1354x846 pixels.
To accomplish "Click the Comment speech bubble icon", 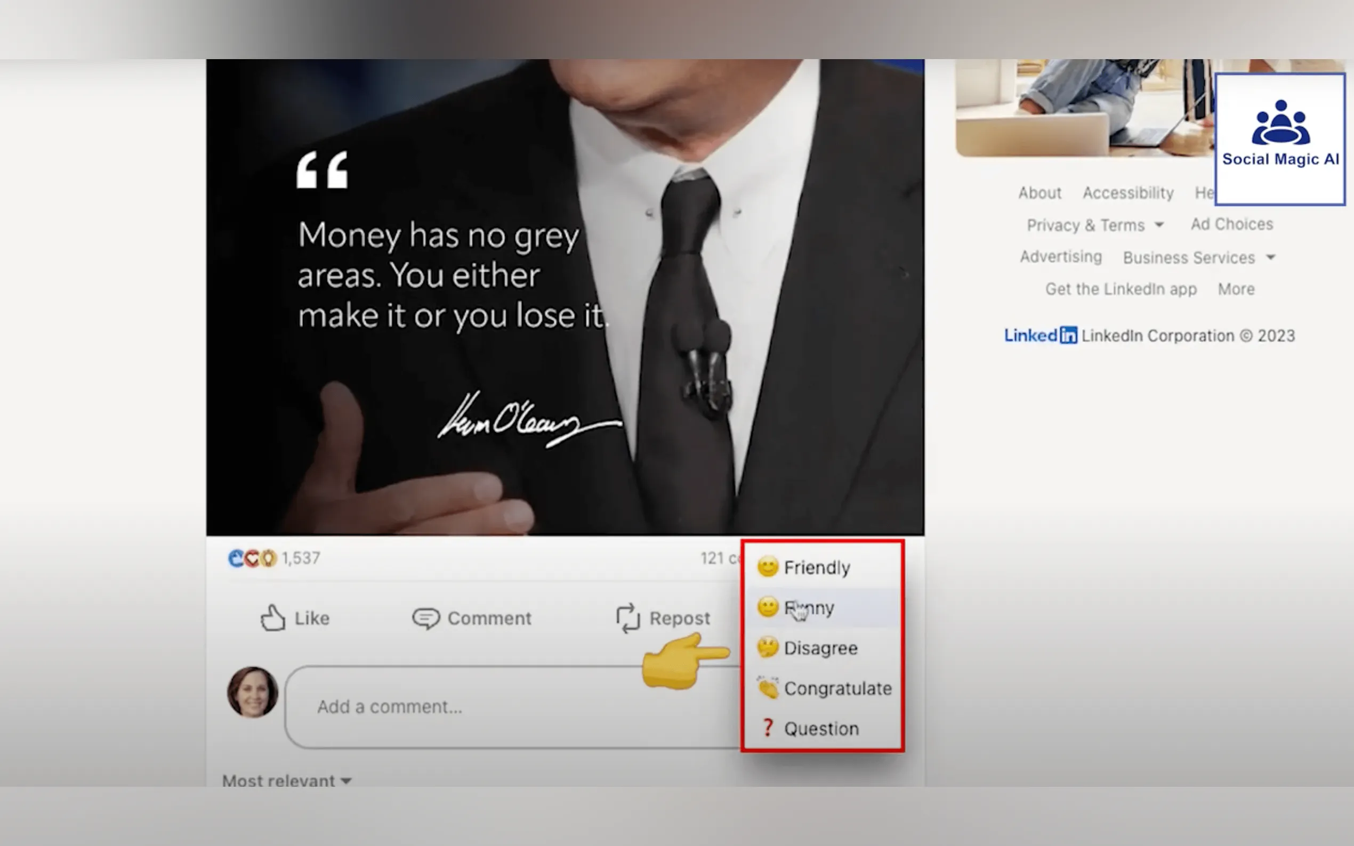I will (x=425, y=619).
